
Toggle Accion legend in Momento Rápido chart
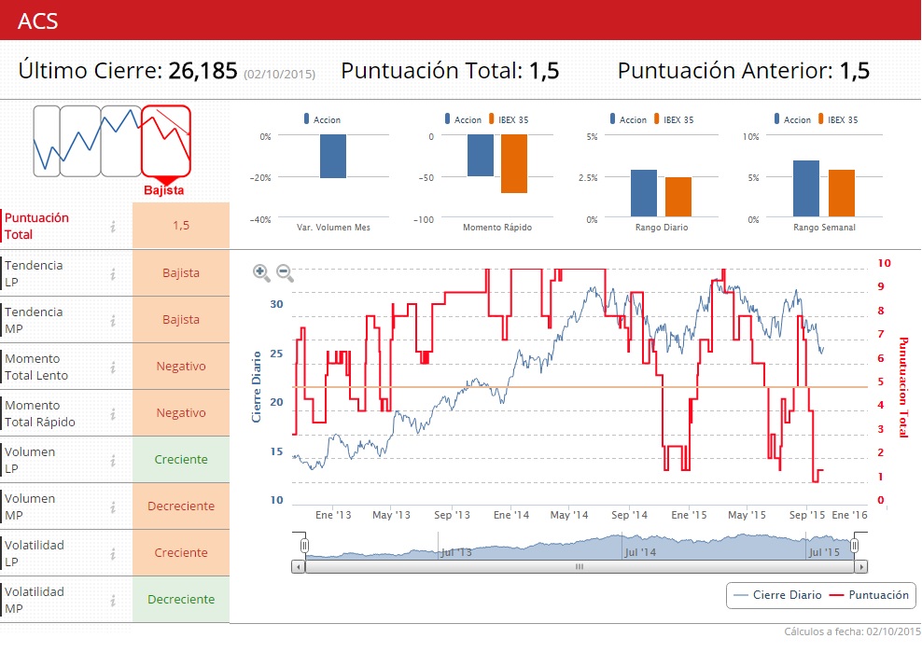click(x=464, y=119)
